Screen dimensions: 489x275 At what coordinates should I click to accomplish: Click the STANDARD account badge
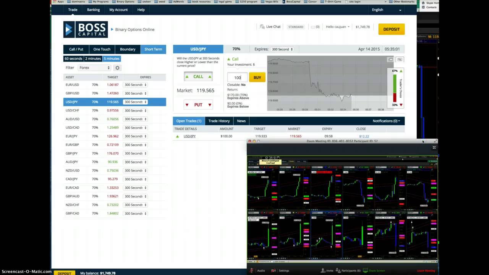click(x=296, y=27)
